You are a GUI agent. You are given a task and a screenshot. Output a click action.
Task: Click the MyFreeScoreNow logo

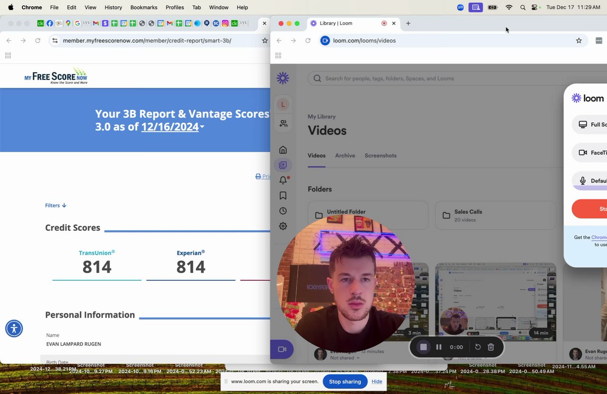click(56, 76)
